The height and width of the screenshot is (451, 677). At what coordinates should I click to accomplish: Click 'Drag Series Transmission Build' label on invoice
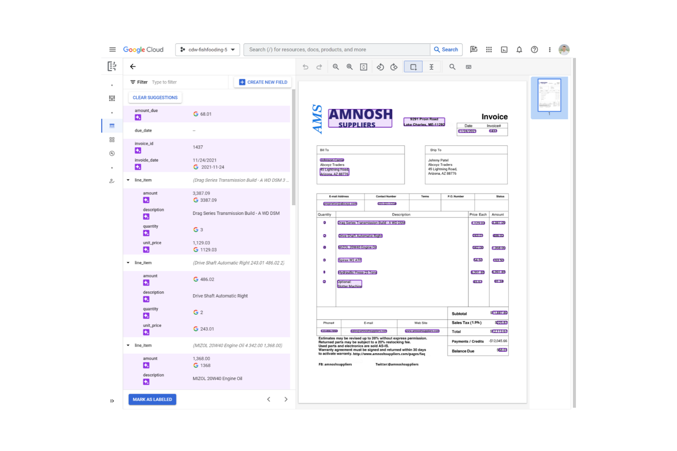pos(371,223)
